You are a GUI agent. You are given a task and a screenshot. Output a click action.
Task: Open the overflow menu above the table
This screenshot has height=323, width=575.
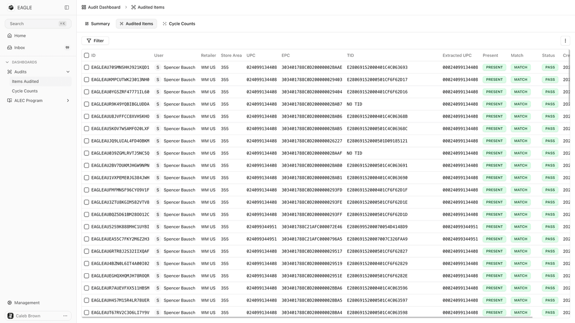coord(565,41)
